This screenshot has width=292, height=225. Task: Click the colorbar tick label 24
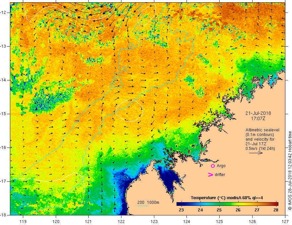(200, 210)
